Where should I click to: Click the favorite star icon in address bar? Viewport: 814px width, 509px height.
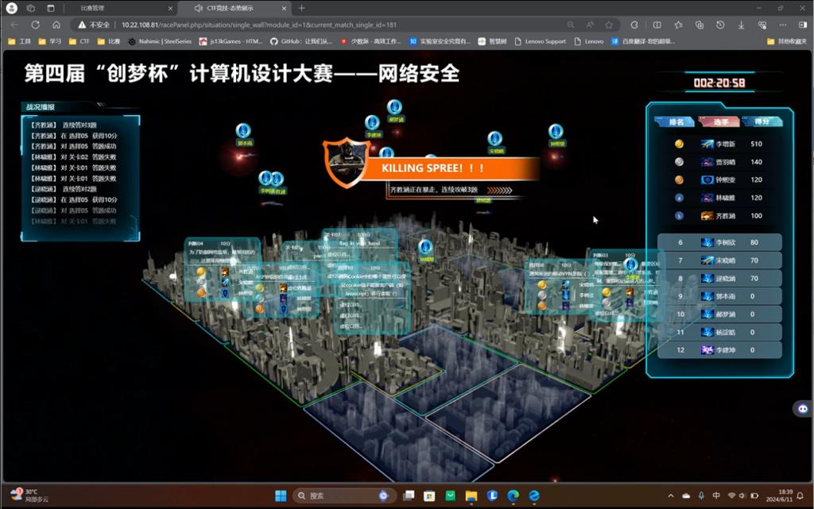pos(609,25)
